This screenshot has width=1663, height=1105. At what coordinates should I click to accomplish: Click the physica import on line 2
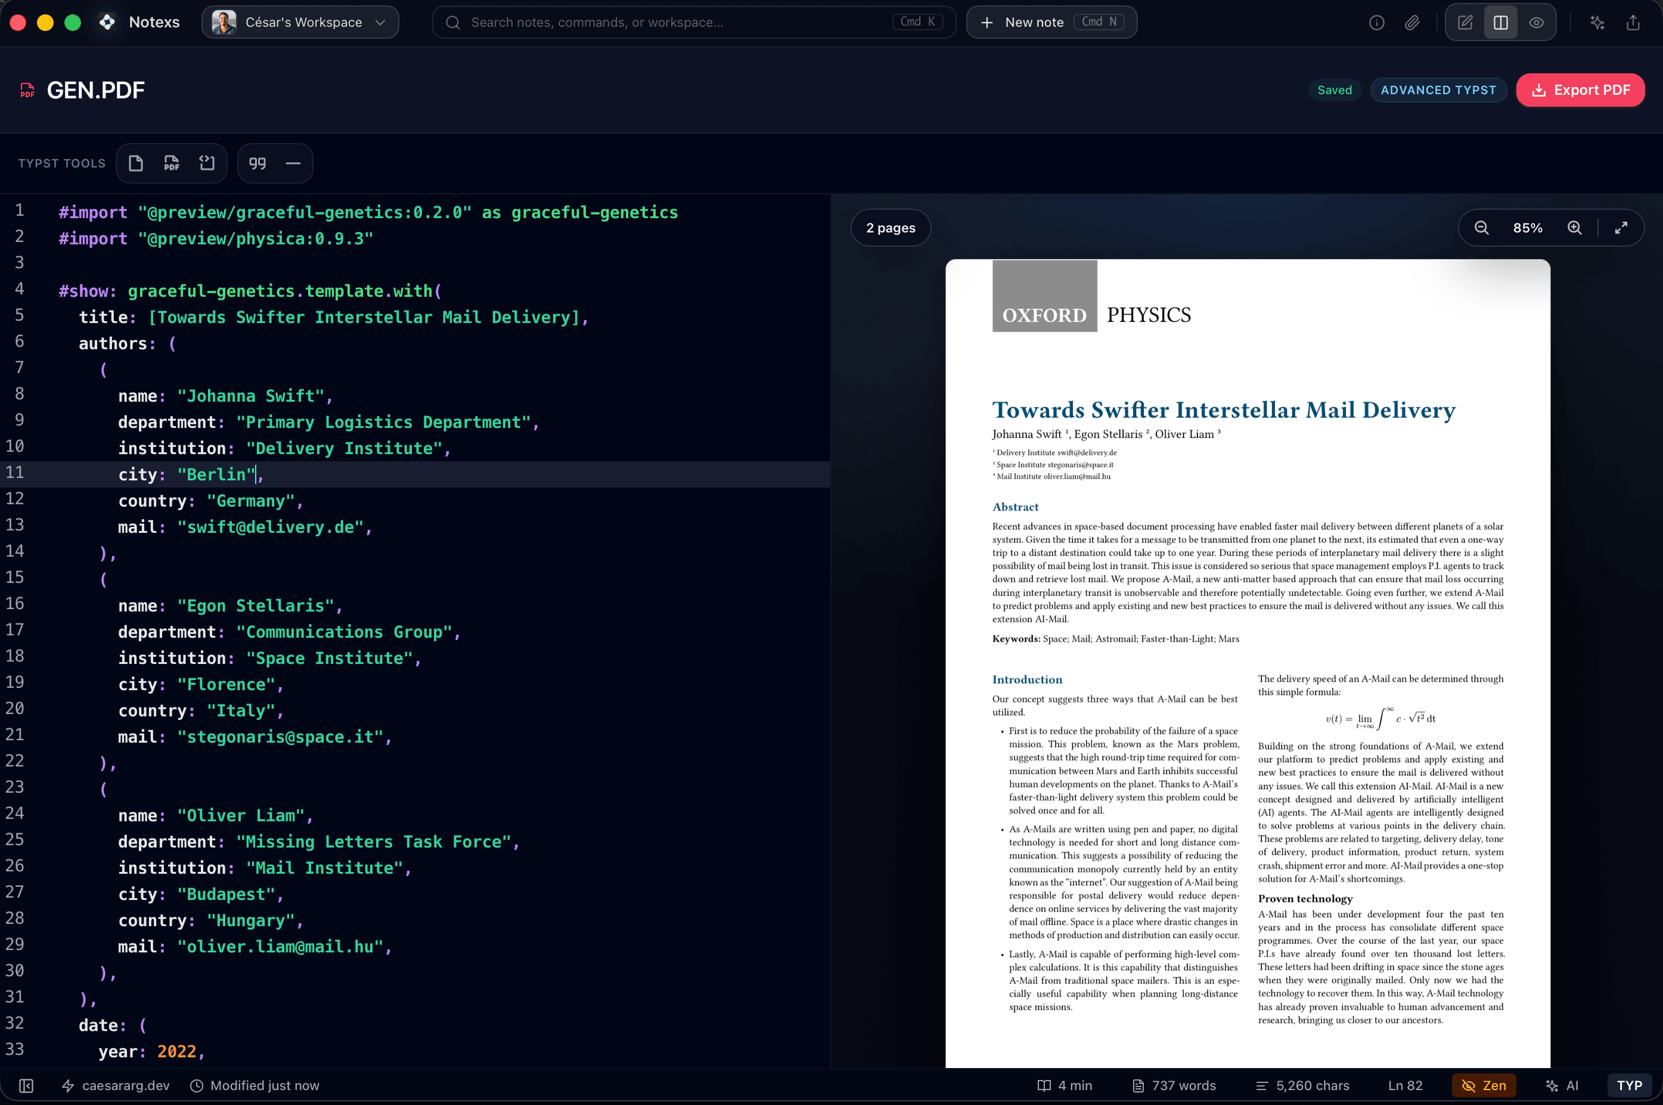[x=216, y=238]
